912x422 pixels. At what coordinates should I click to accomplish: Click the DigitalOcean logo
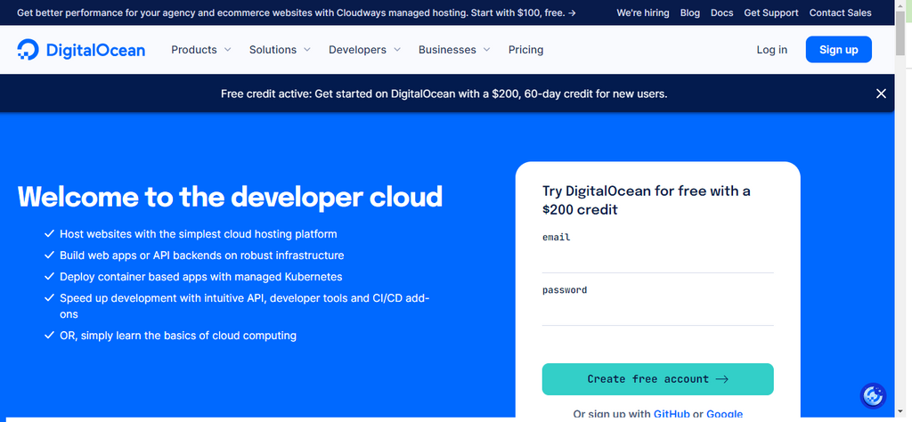[81, 50]
